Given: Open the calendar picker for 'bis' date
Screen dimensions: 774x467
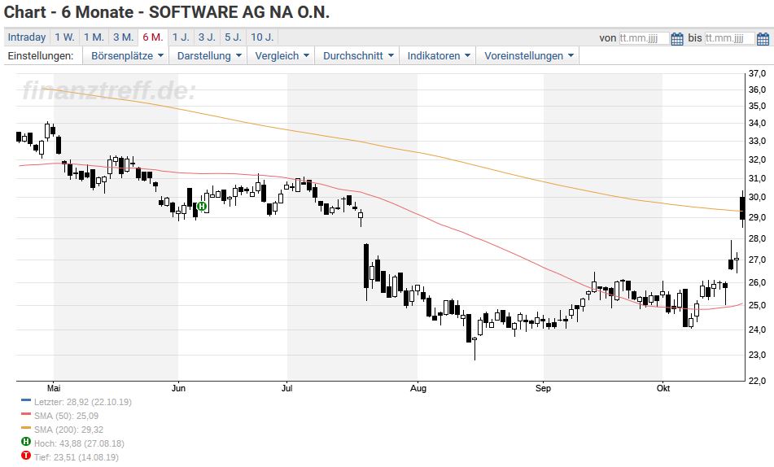Looking at the screenshot, I should click(763, 38).
